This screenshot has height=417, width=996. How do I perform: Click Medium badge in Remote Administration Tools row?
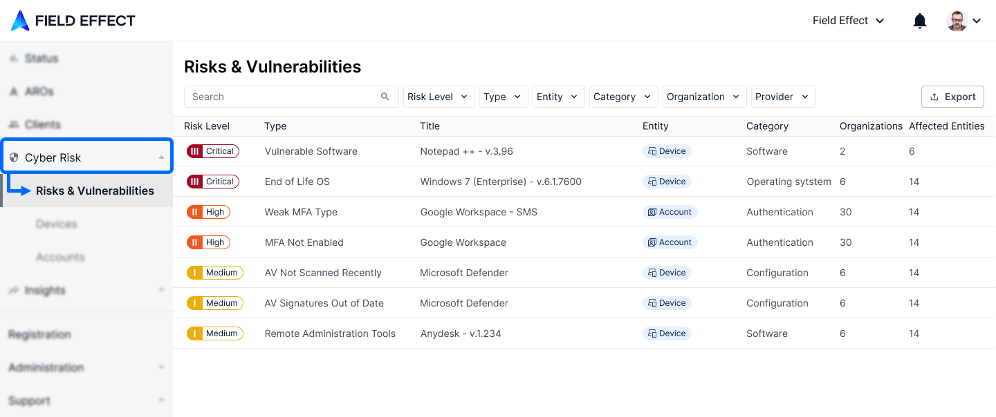click(215, 333)
